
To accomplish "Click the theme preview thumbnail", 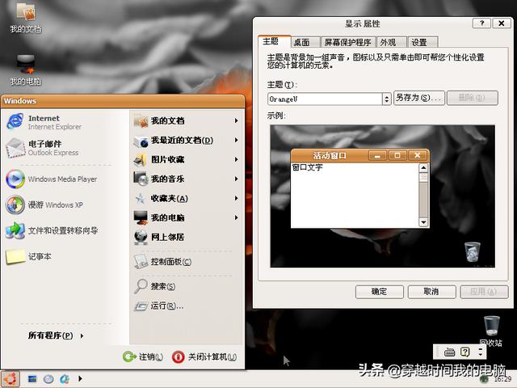I will click(x=382, y=196).
